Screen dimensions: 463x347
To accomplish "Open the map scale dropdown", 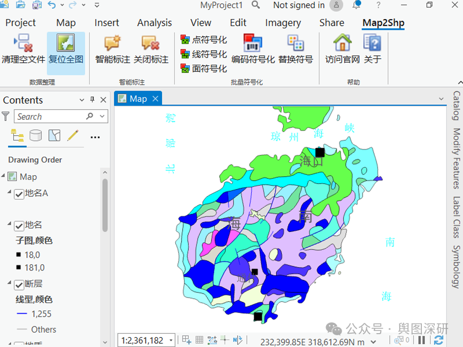I will 171,340.
